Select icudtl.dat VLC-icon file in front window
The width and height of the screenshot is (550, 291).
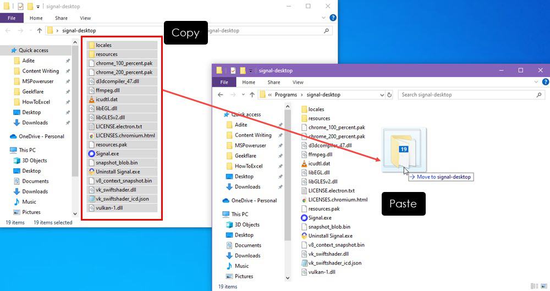(x=315, y=163)
